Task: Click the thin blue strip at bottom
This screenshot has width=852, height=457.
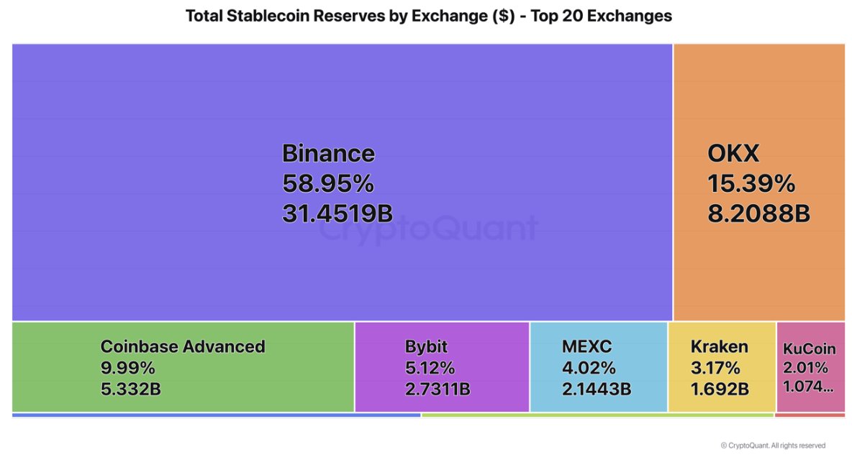Action: pyautogui.click(x=216, y=415)
